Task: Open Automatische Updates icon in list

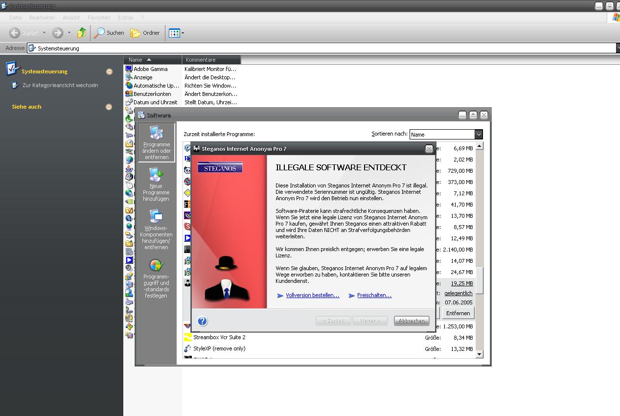Action: coord(153,86)
